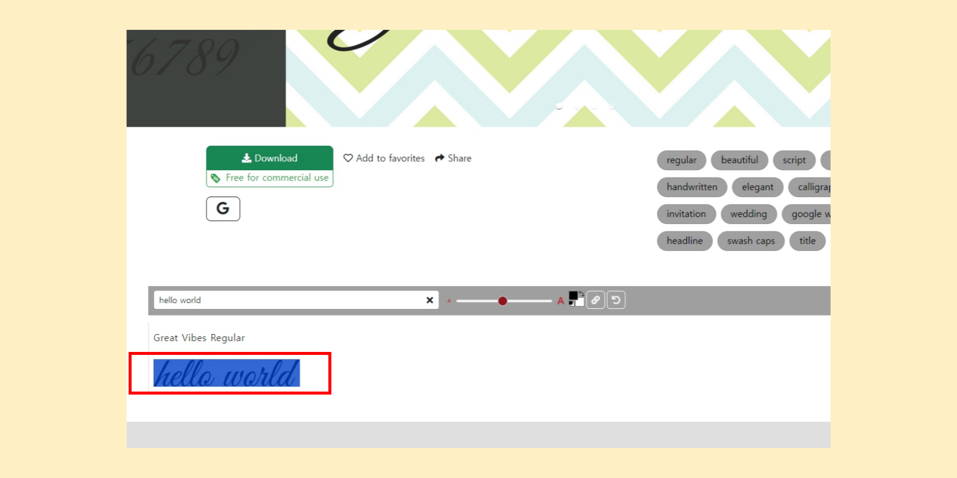Select the regular tag
Screen dimensions: 957x478
click(681, 160)
